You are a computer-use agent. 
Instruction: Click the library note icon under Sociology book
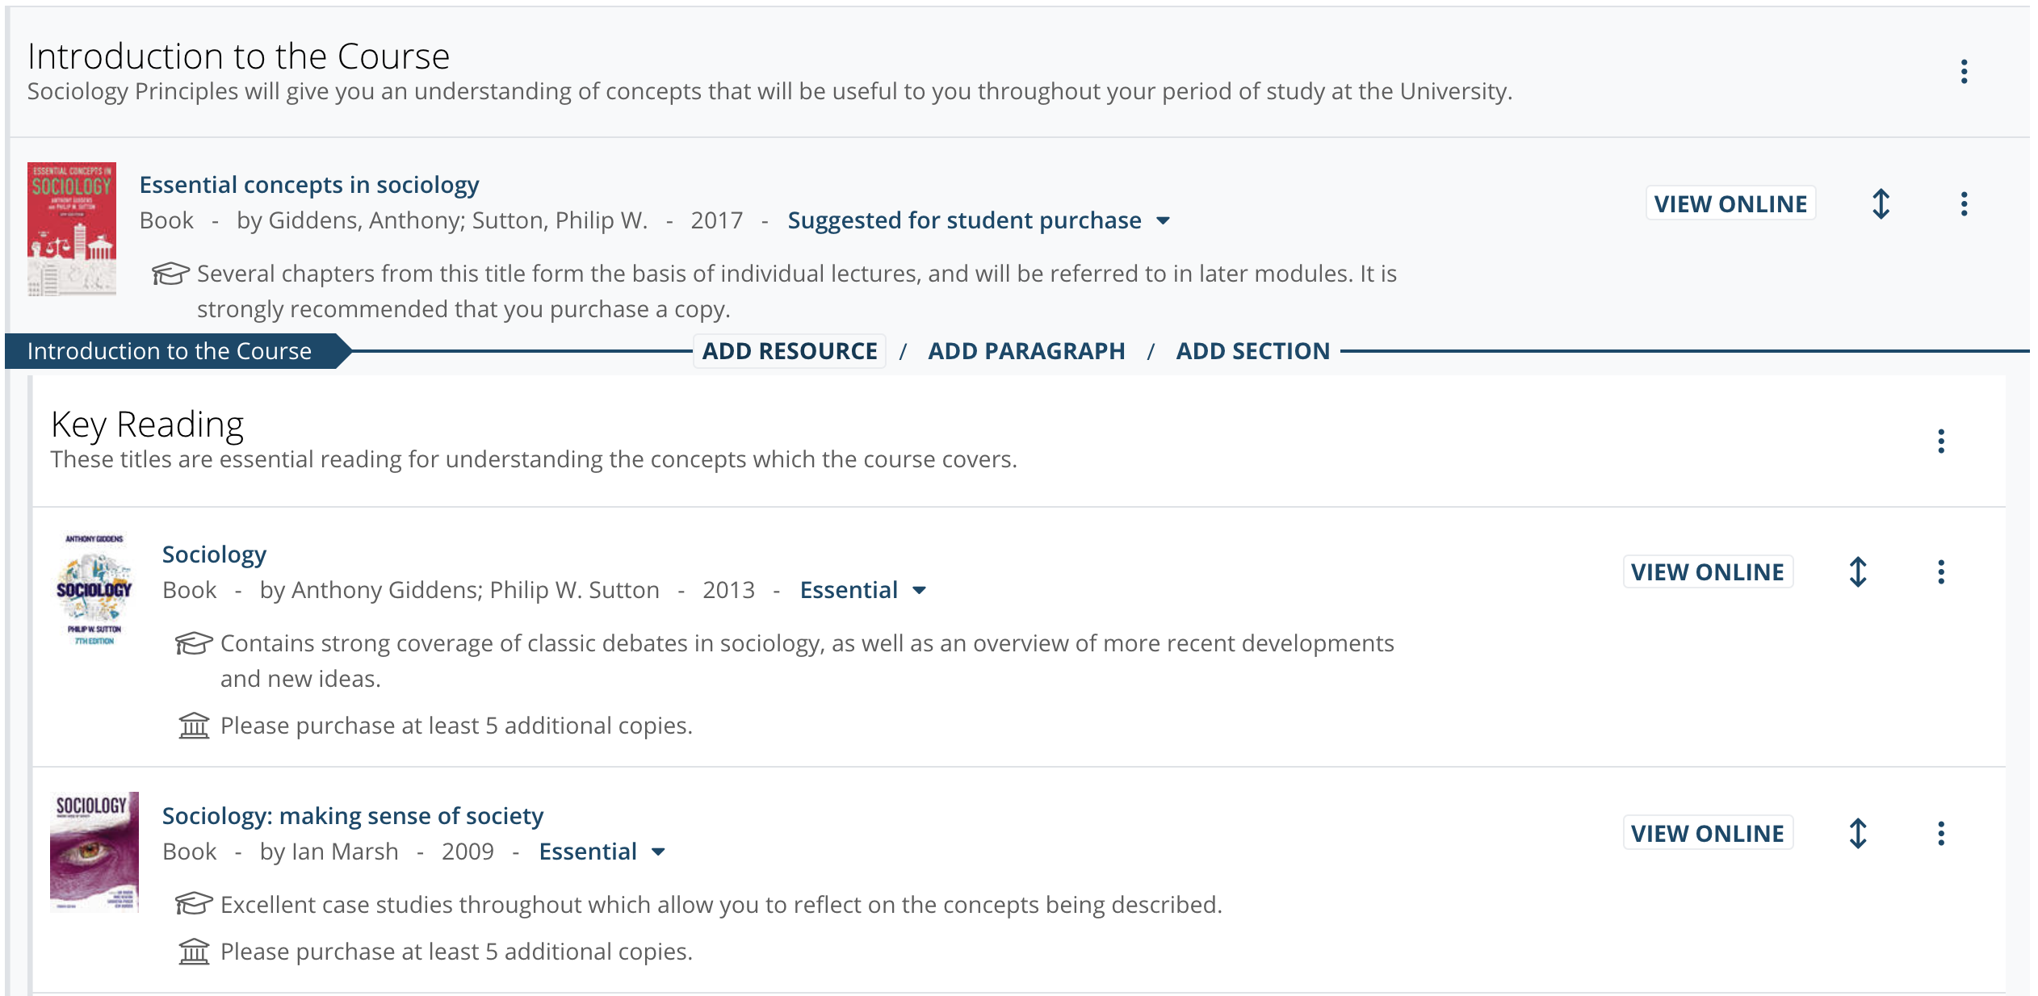point(194,726)
